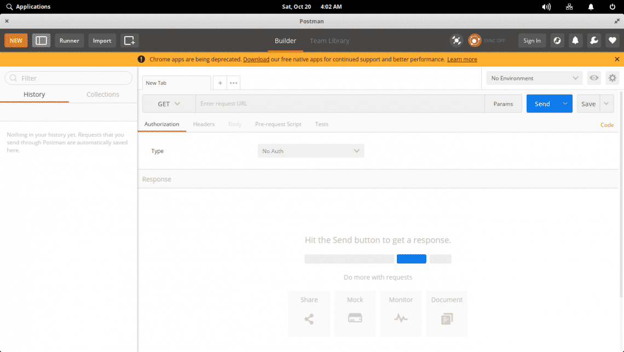This screenshot has width=624, height=352.
Task: Click the Learn more link
Action: tap(462, 59)
